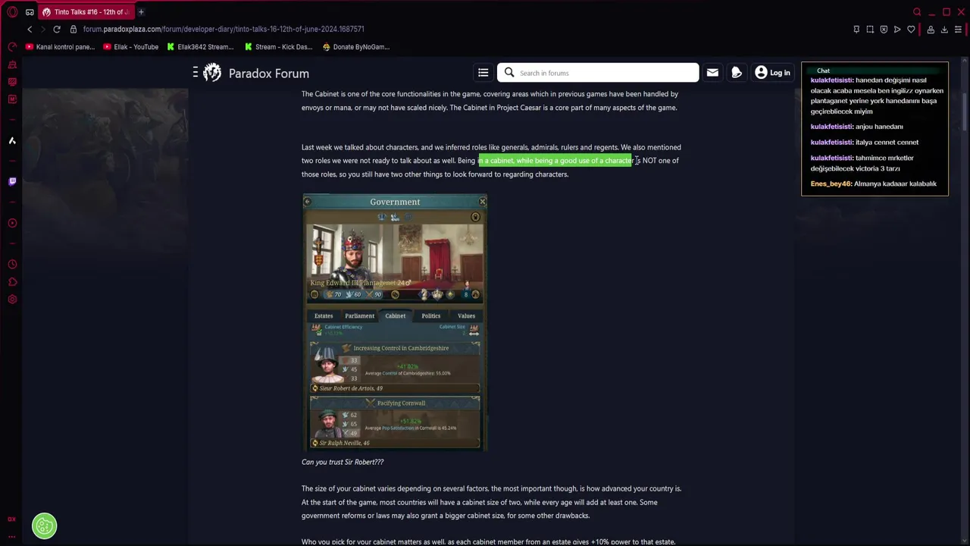The image size is (970, 546).
Task: Open the sidebar extensions cube icon
Action: pos(12,282)
